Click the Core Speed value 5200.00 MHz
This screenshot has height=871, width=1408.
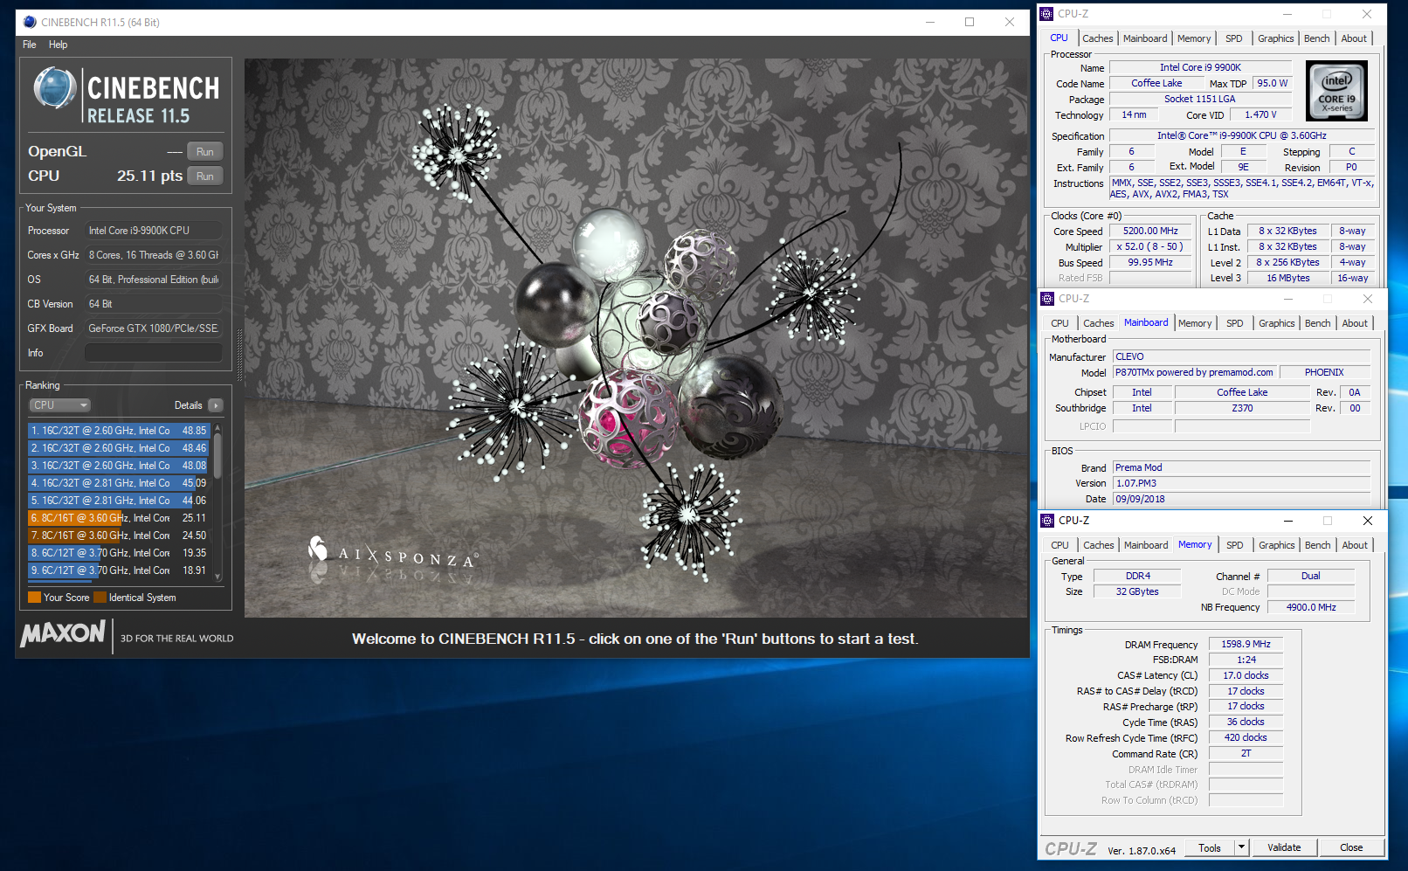point(1150,232)
